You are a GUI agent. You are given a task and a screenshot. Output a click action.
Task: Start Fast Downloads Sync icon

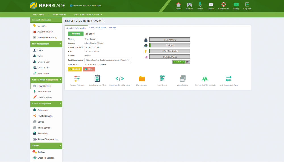pos(229,79)
